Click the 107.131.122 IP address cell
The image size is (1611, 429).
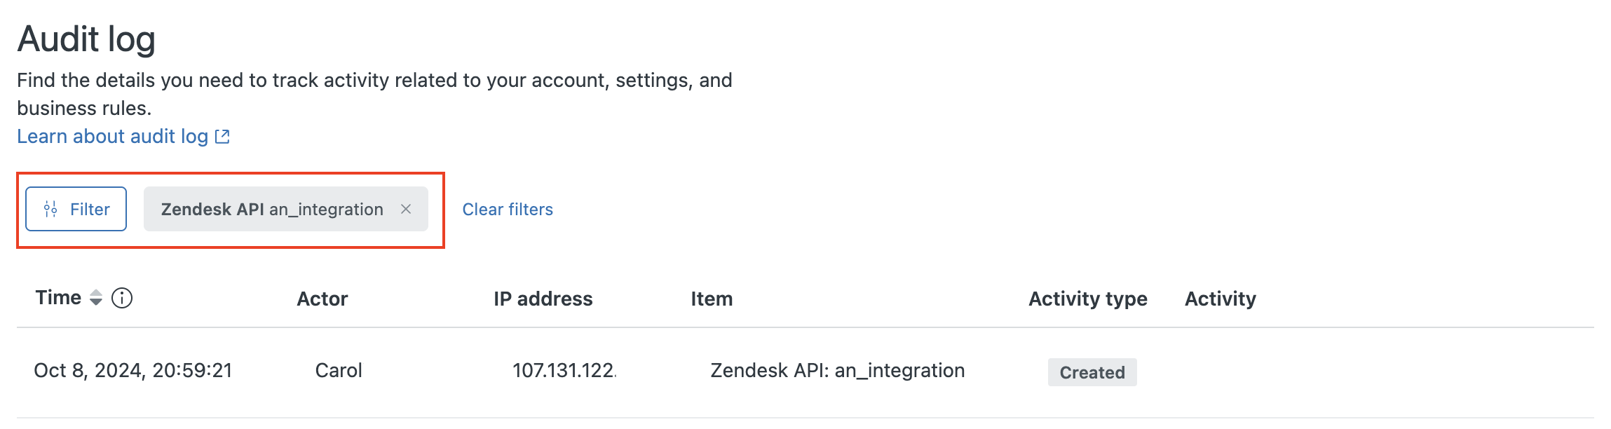tap(564, 370)
